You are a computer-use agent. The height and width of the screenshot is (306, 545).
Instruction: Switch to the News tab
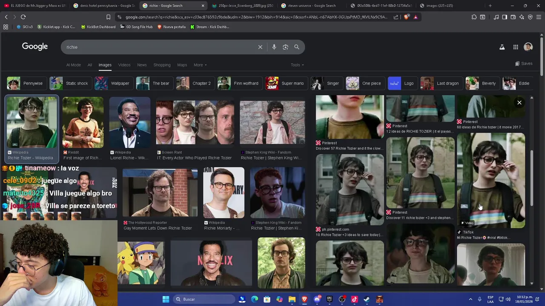(x=142, y=65)
